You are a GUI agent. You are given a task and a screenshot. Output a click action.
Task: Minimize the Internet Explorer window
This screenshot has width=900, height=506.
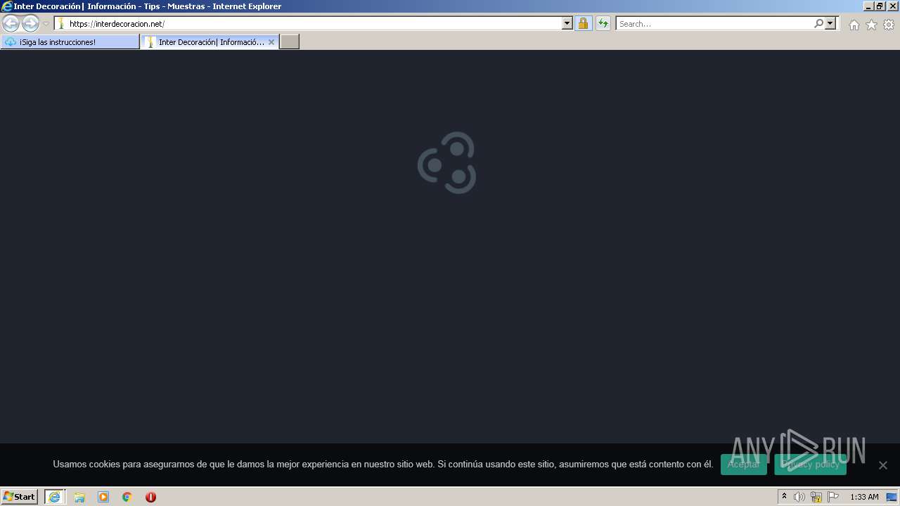point(868,6)
